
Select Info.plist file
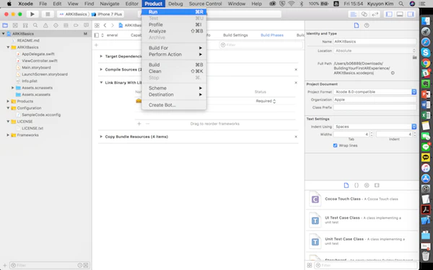tap(30, 81)
